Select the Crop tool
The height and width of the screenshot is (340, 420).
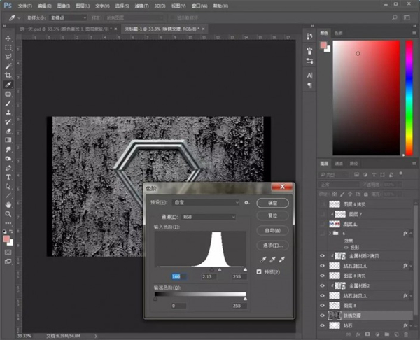pyautogui.click(x=8, y=75)
